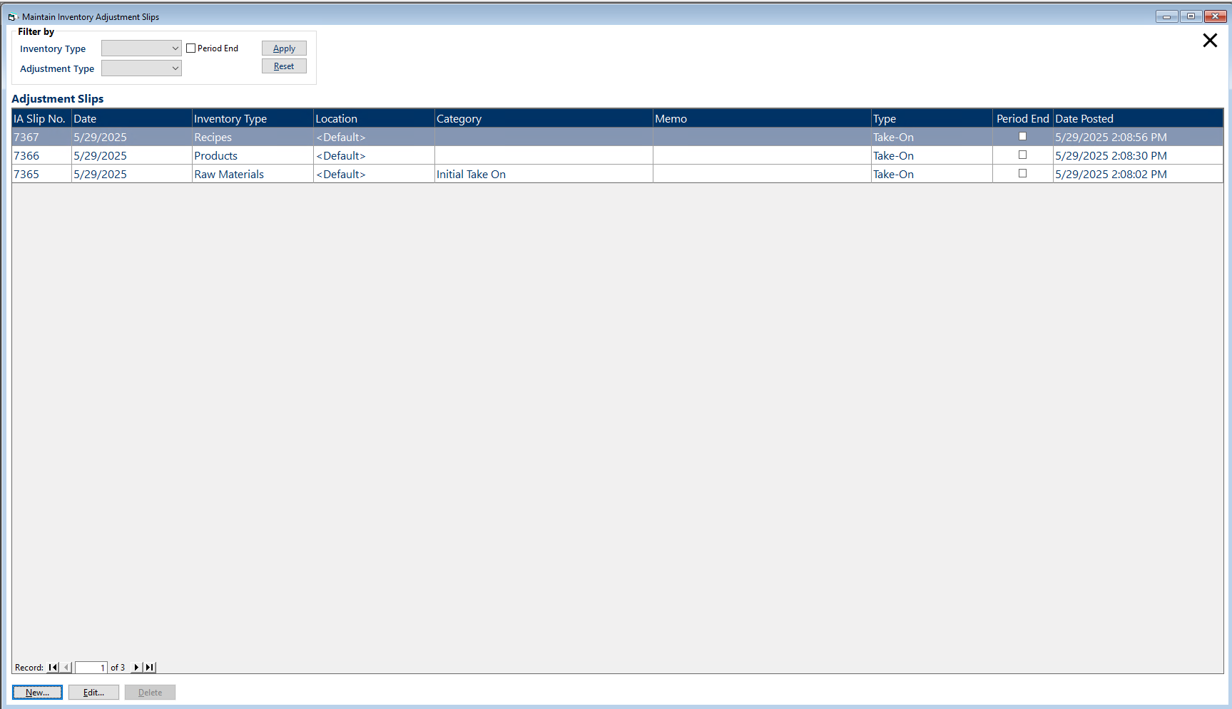
Task: Toggle the Period End filter checkbox
Action: point(190,48)
